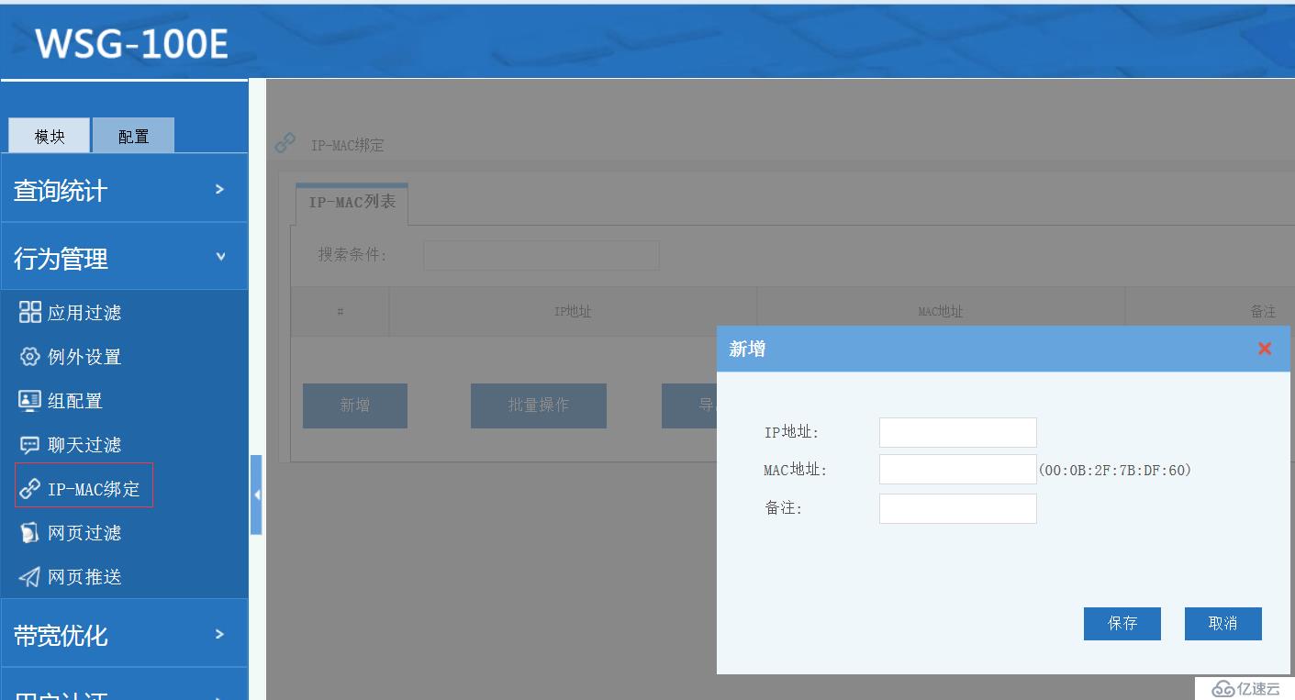
Task: Click the 搜索条件 search box
Action: (541, 255)
